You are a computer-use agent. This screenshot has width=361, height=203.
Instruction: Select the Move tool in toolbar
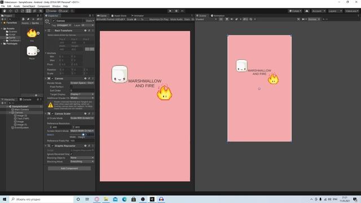click(x=10, y=11)
